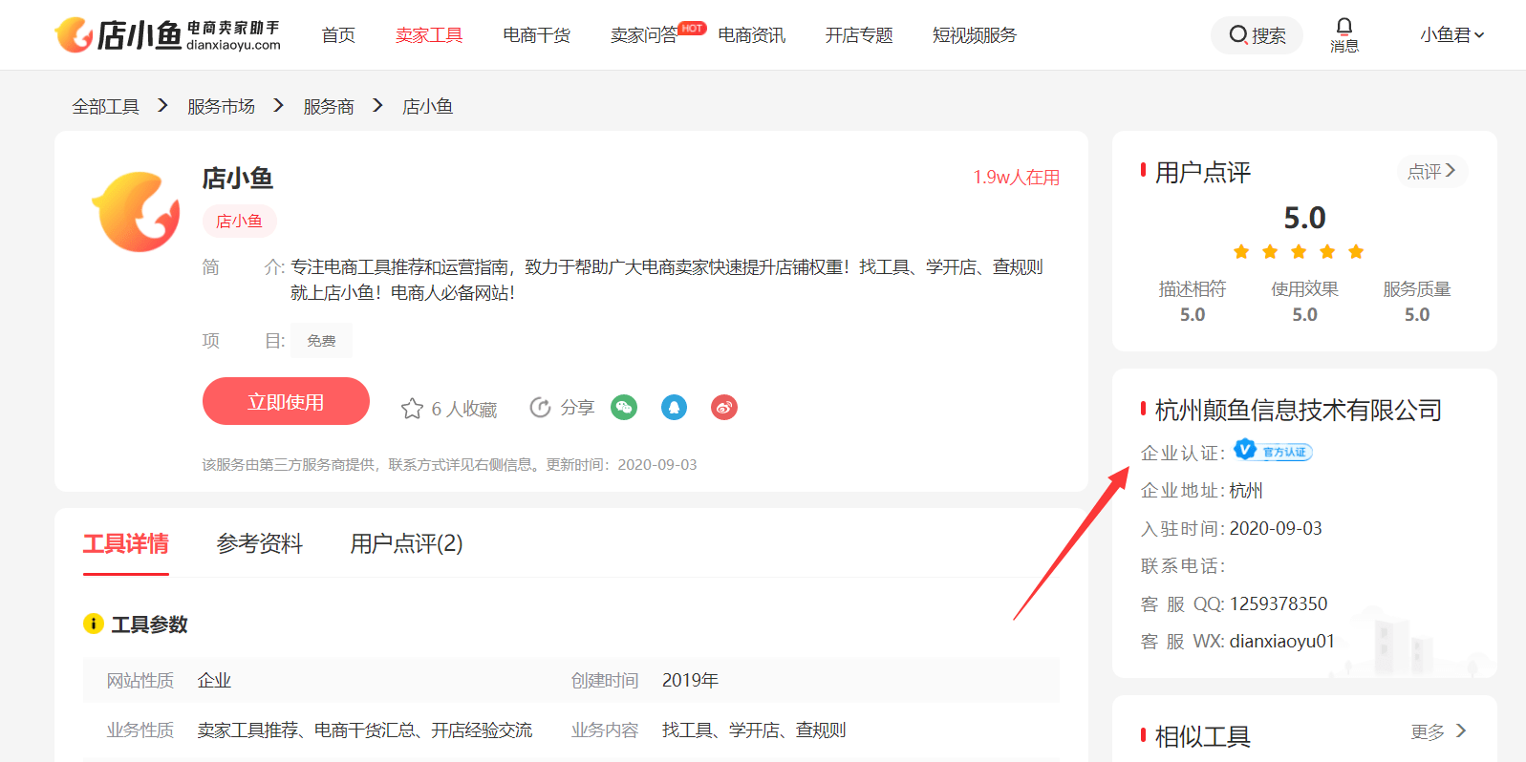This screenshot has width=1526, height=762.
Task: Click the yellow info icon beside 工具参数
Action: pos(94,624)
